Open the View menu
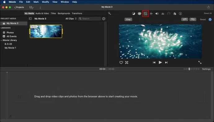Screen dimensions: 214x122 [x=55, y=2]
